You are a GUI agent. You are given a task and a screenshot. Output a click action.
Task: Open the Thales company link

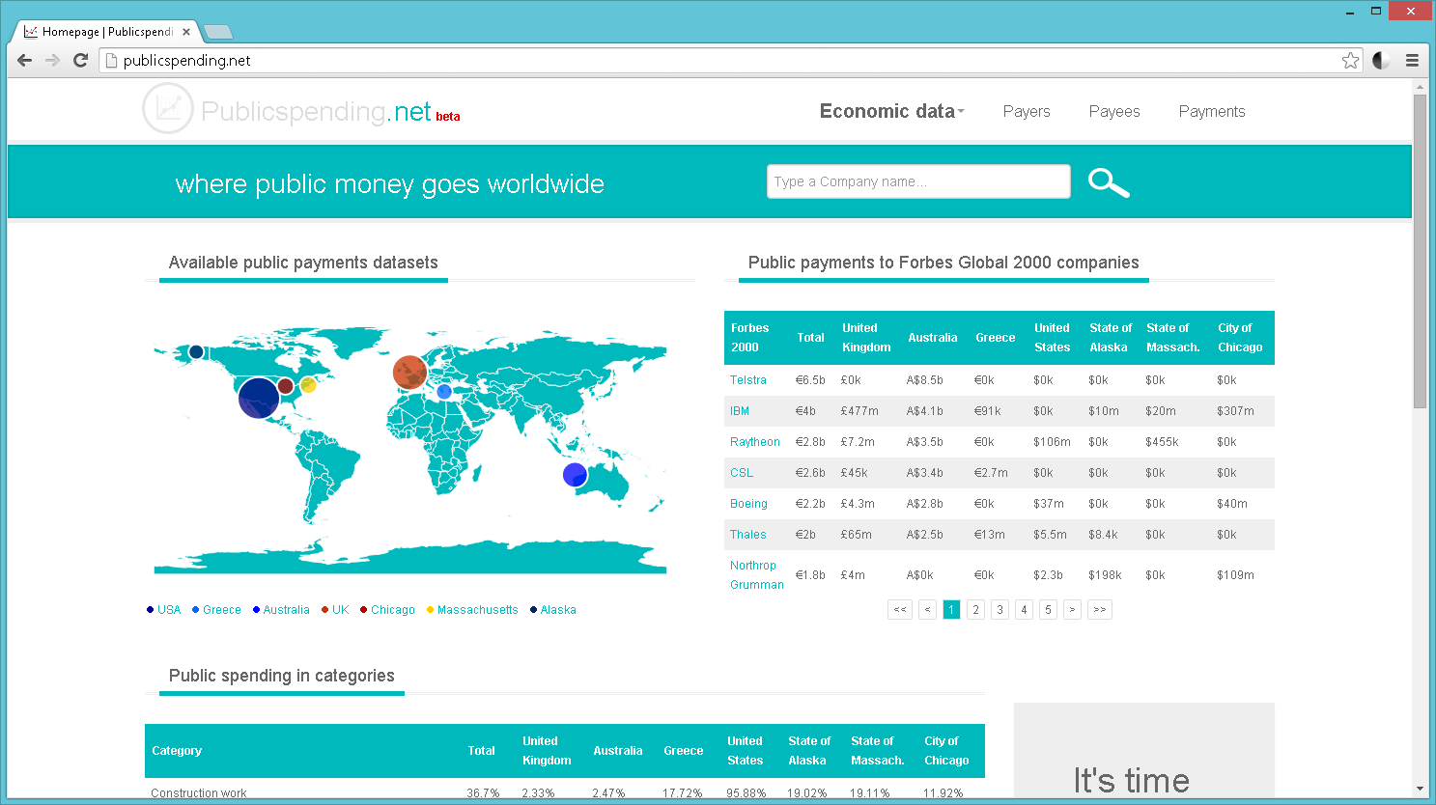pos(748,535)
